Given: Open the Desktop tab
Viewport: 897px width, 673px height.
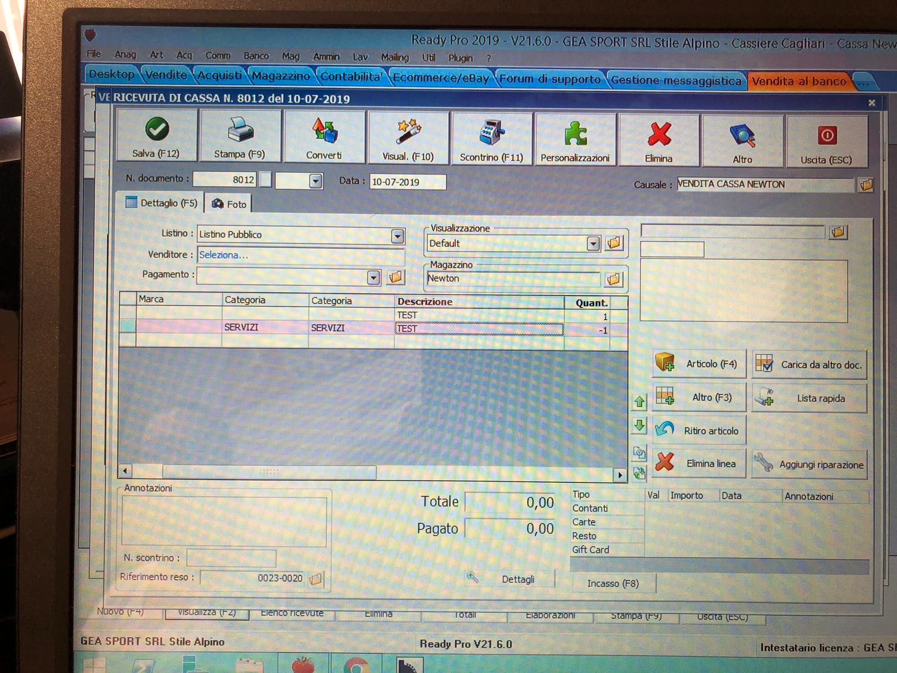Looking at the screenshot, I should pos(112,74).
